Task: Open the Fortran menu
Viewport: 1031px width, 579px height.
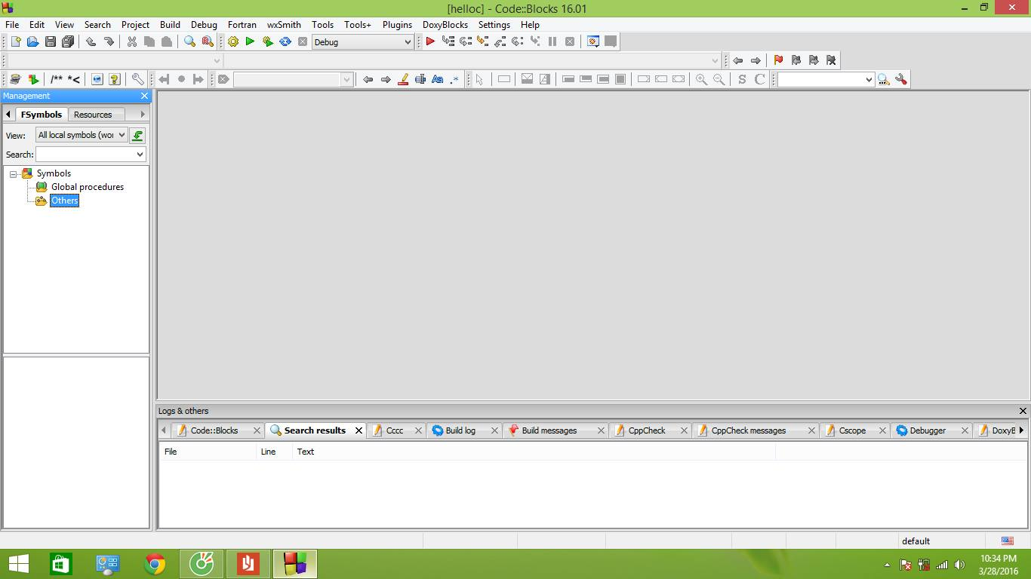Action: click(242, 24)
